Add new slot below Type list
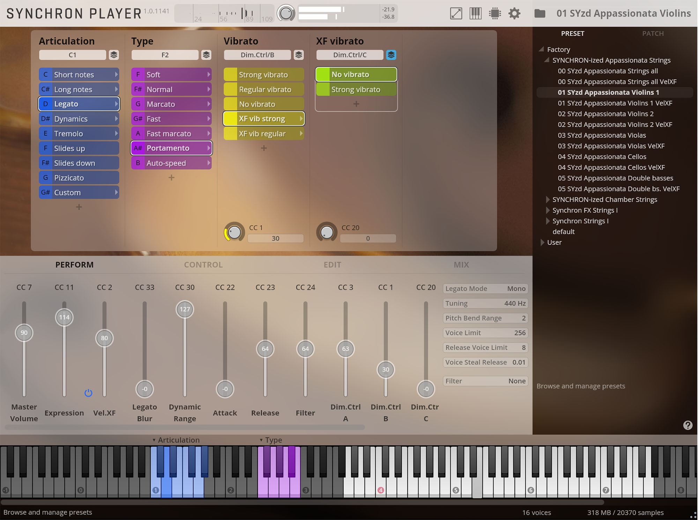Viewport: 698px width, 520px height. coord(171,178)
